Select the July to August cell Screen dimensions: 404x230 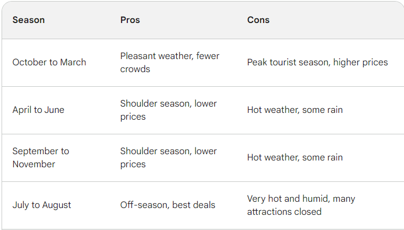point(42,205)
